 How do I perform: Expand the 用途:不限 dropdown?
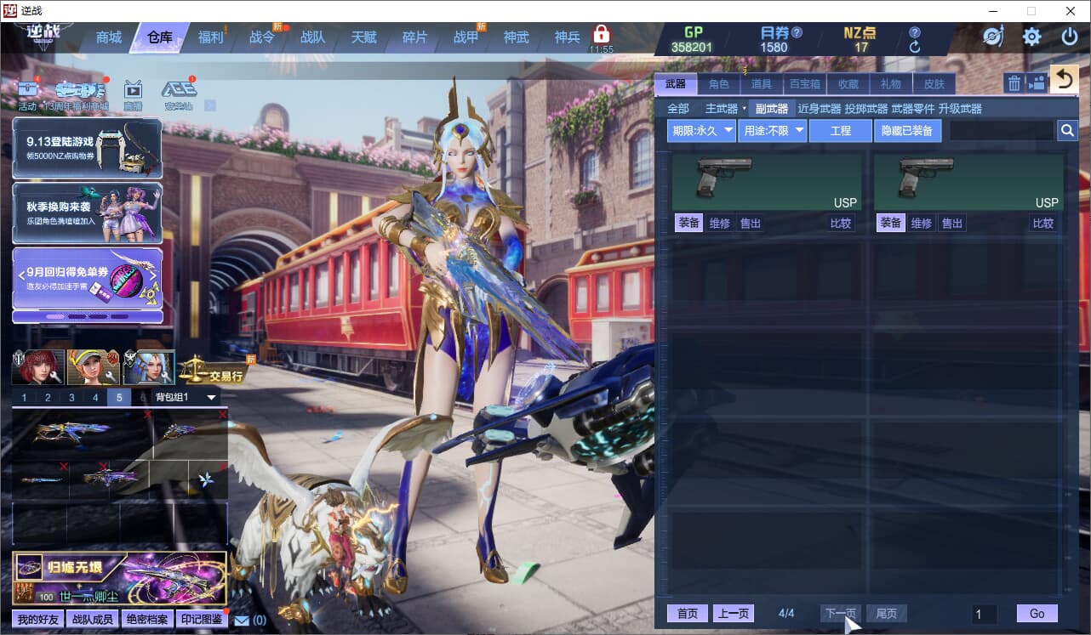tap(772, 131)
